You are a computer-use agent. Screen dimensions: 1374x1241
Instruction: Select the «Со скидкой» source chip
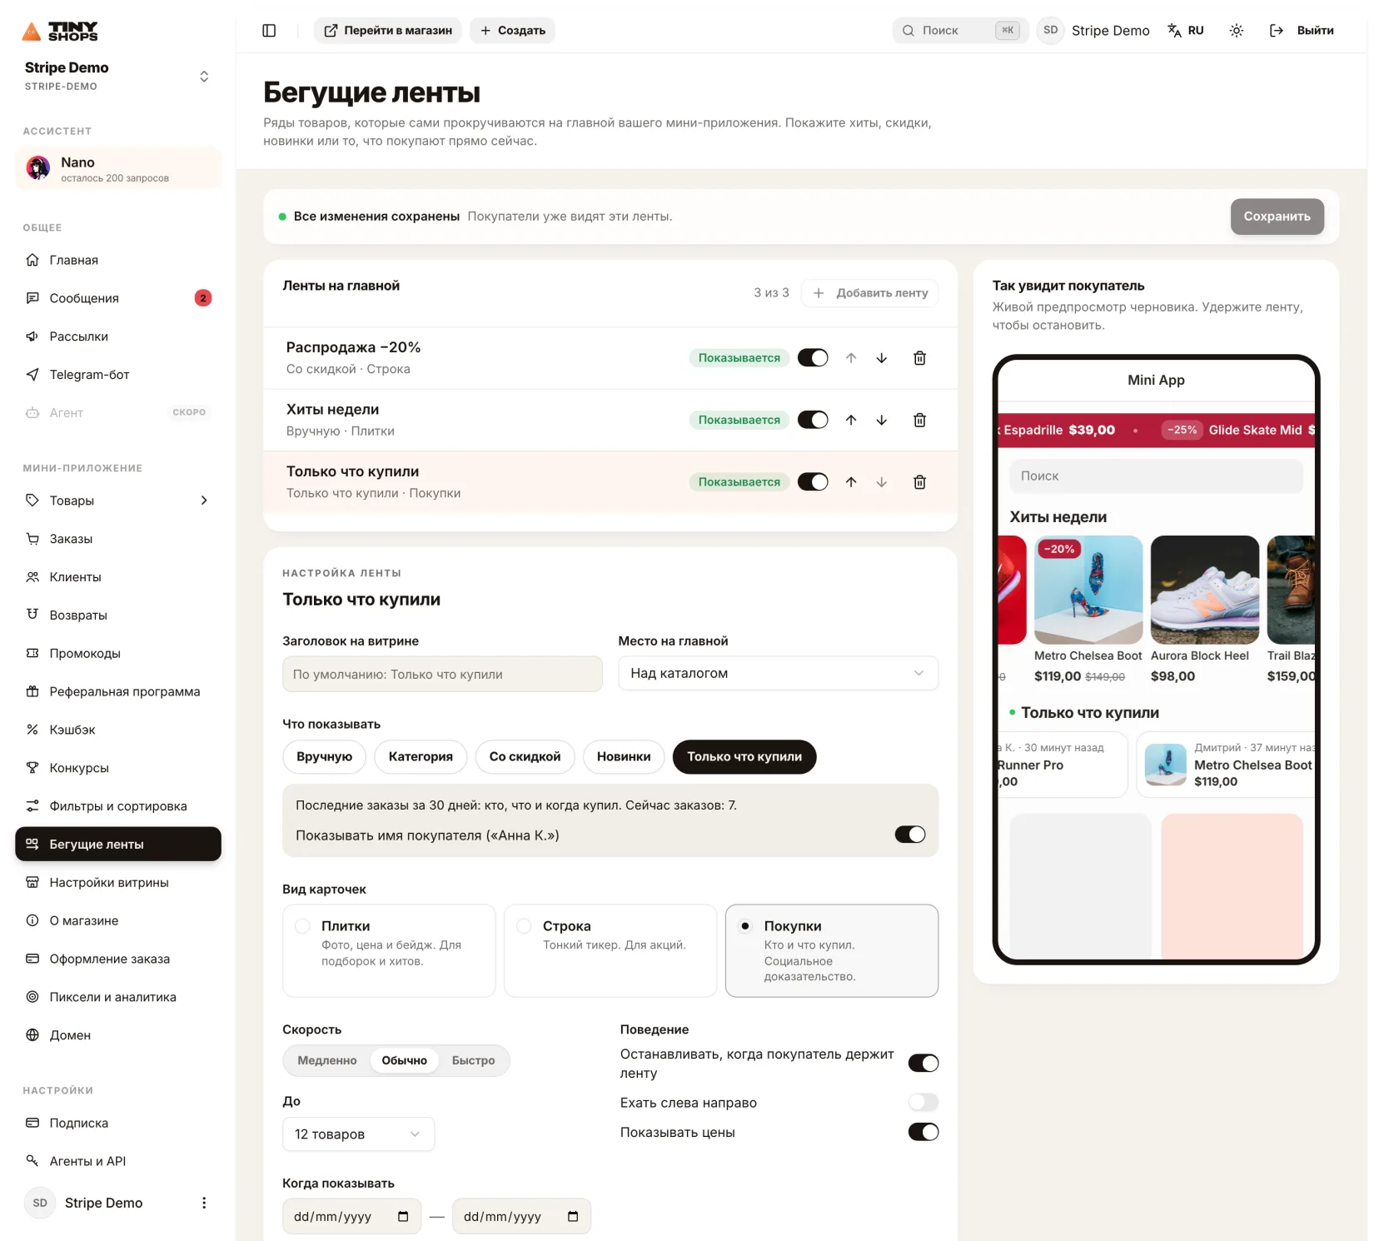pyautogui.click(x=525, y=757)
